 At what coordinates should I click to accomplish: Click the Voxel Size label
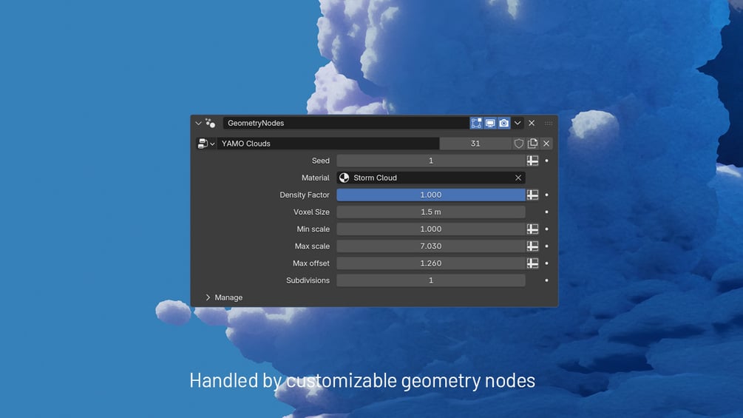coord(311,212)
